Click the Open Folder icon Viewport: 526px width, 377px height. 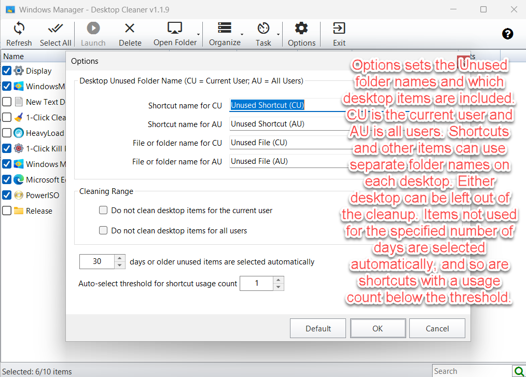point(175,28)
